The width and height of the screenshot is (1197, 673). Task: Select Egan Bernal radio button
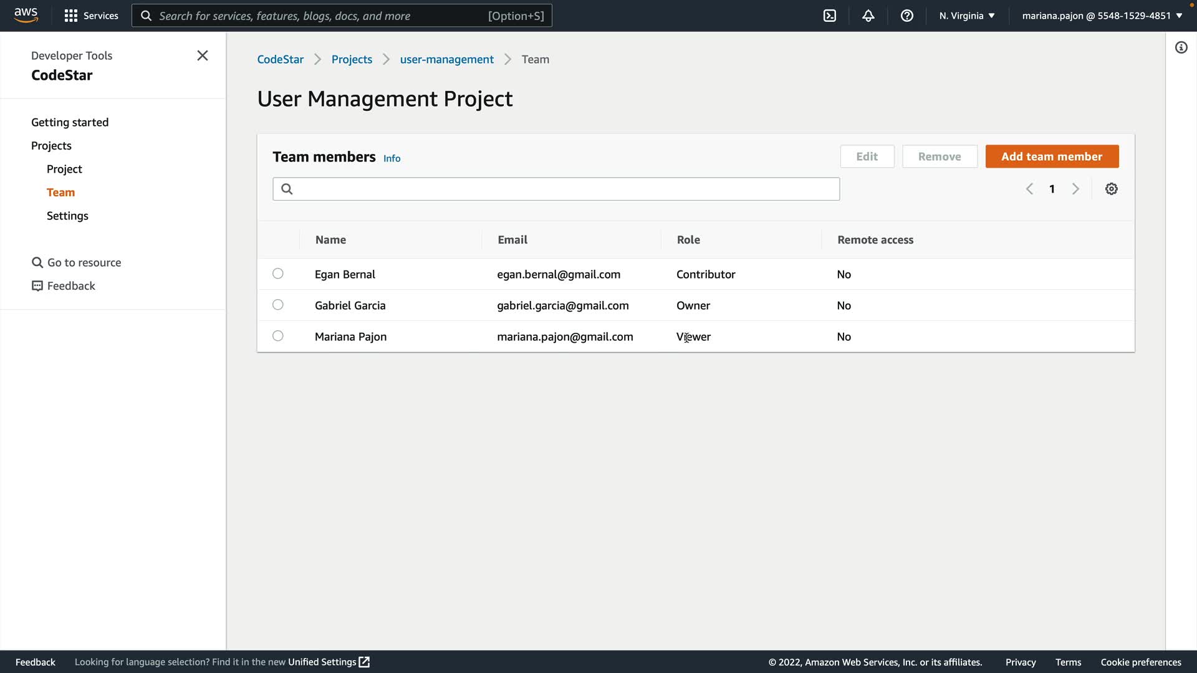pos(278,274)
